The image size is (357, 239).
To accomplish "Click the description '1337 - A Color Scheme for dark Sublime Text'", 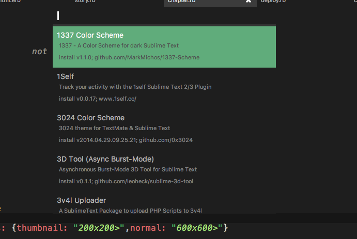I will click(x=119, y=46).
